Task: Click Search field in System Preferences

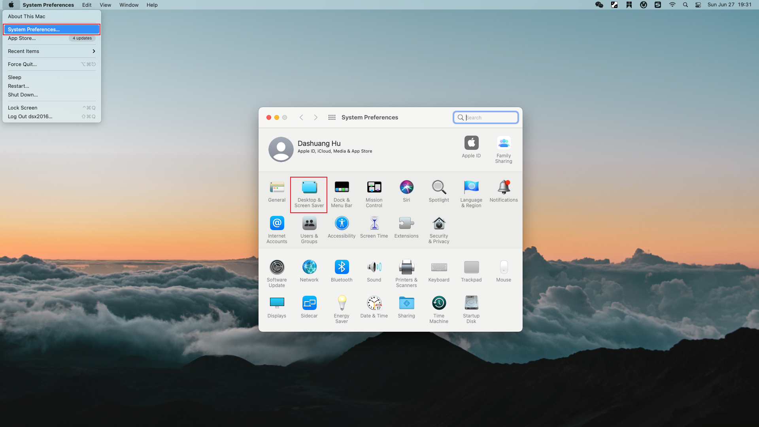Action: (x=485, y=117)
